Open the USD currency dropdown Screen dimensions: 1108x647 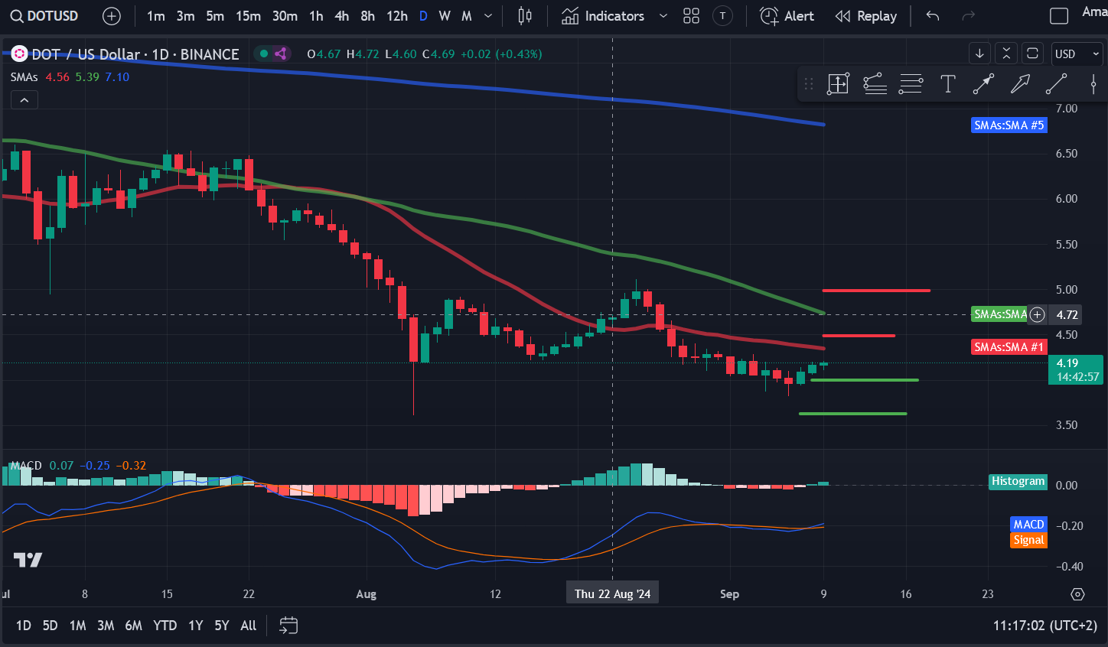[1077, 54]
